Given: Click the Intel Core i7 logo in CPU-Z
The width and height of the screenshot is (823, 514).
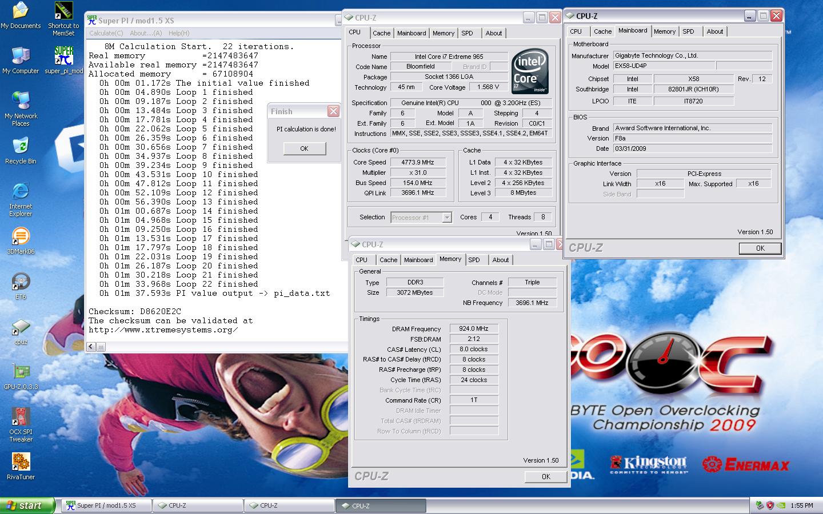Looking at the screenshot, I should 530,71.
